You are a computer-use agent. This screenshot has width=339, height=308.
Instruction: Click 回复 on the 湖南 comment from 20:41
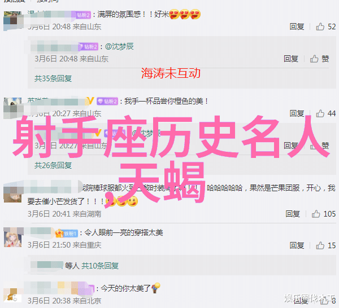coord(293,214)
